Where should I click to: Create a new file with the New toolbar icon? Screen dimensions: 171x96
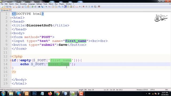pos(2,7)
